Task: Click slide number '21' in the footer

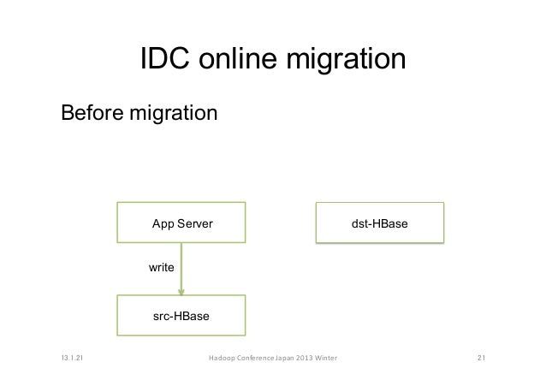Action: 481,358
